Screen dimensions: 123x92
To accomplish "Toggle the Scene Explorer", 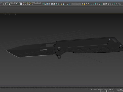I will [47, 4].
